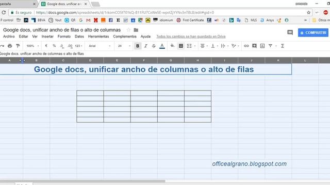
Task: Click the formula bar content
Action: point(42,53)
